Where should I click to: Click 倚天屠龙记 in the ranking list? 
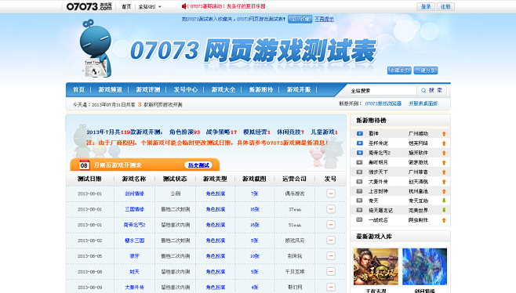point(380,210)
